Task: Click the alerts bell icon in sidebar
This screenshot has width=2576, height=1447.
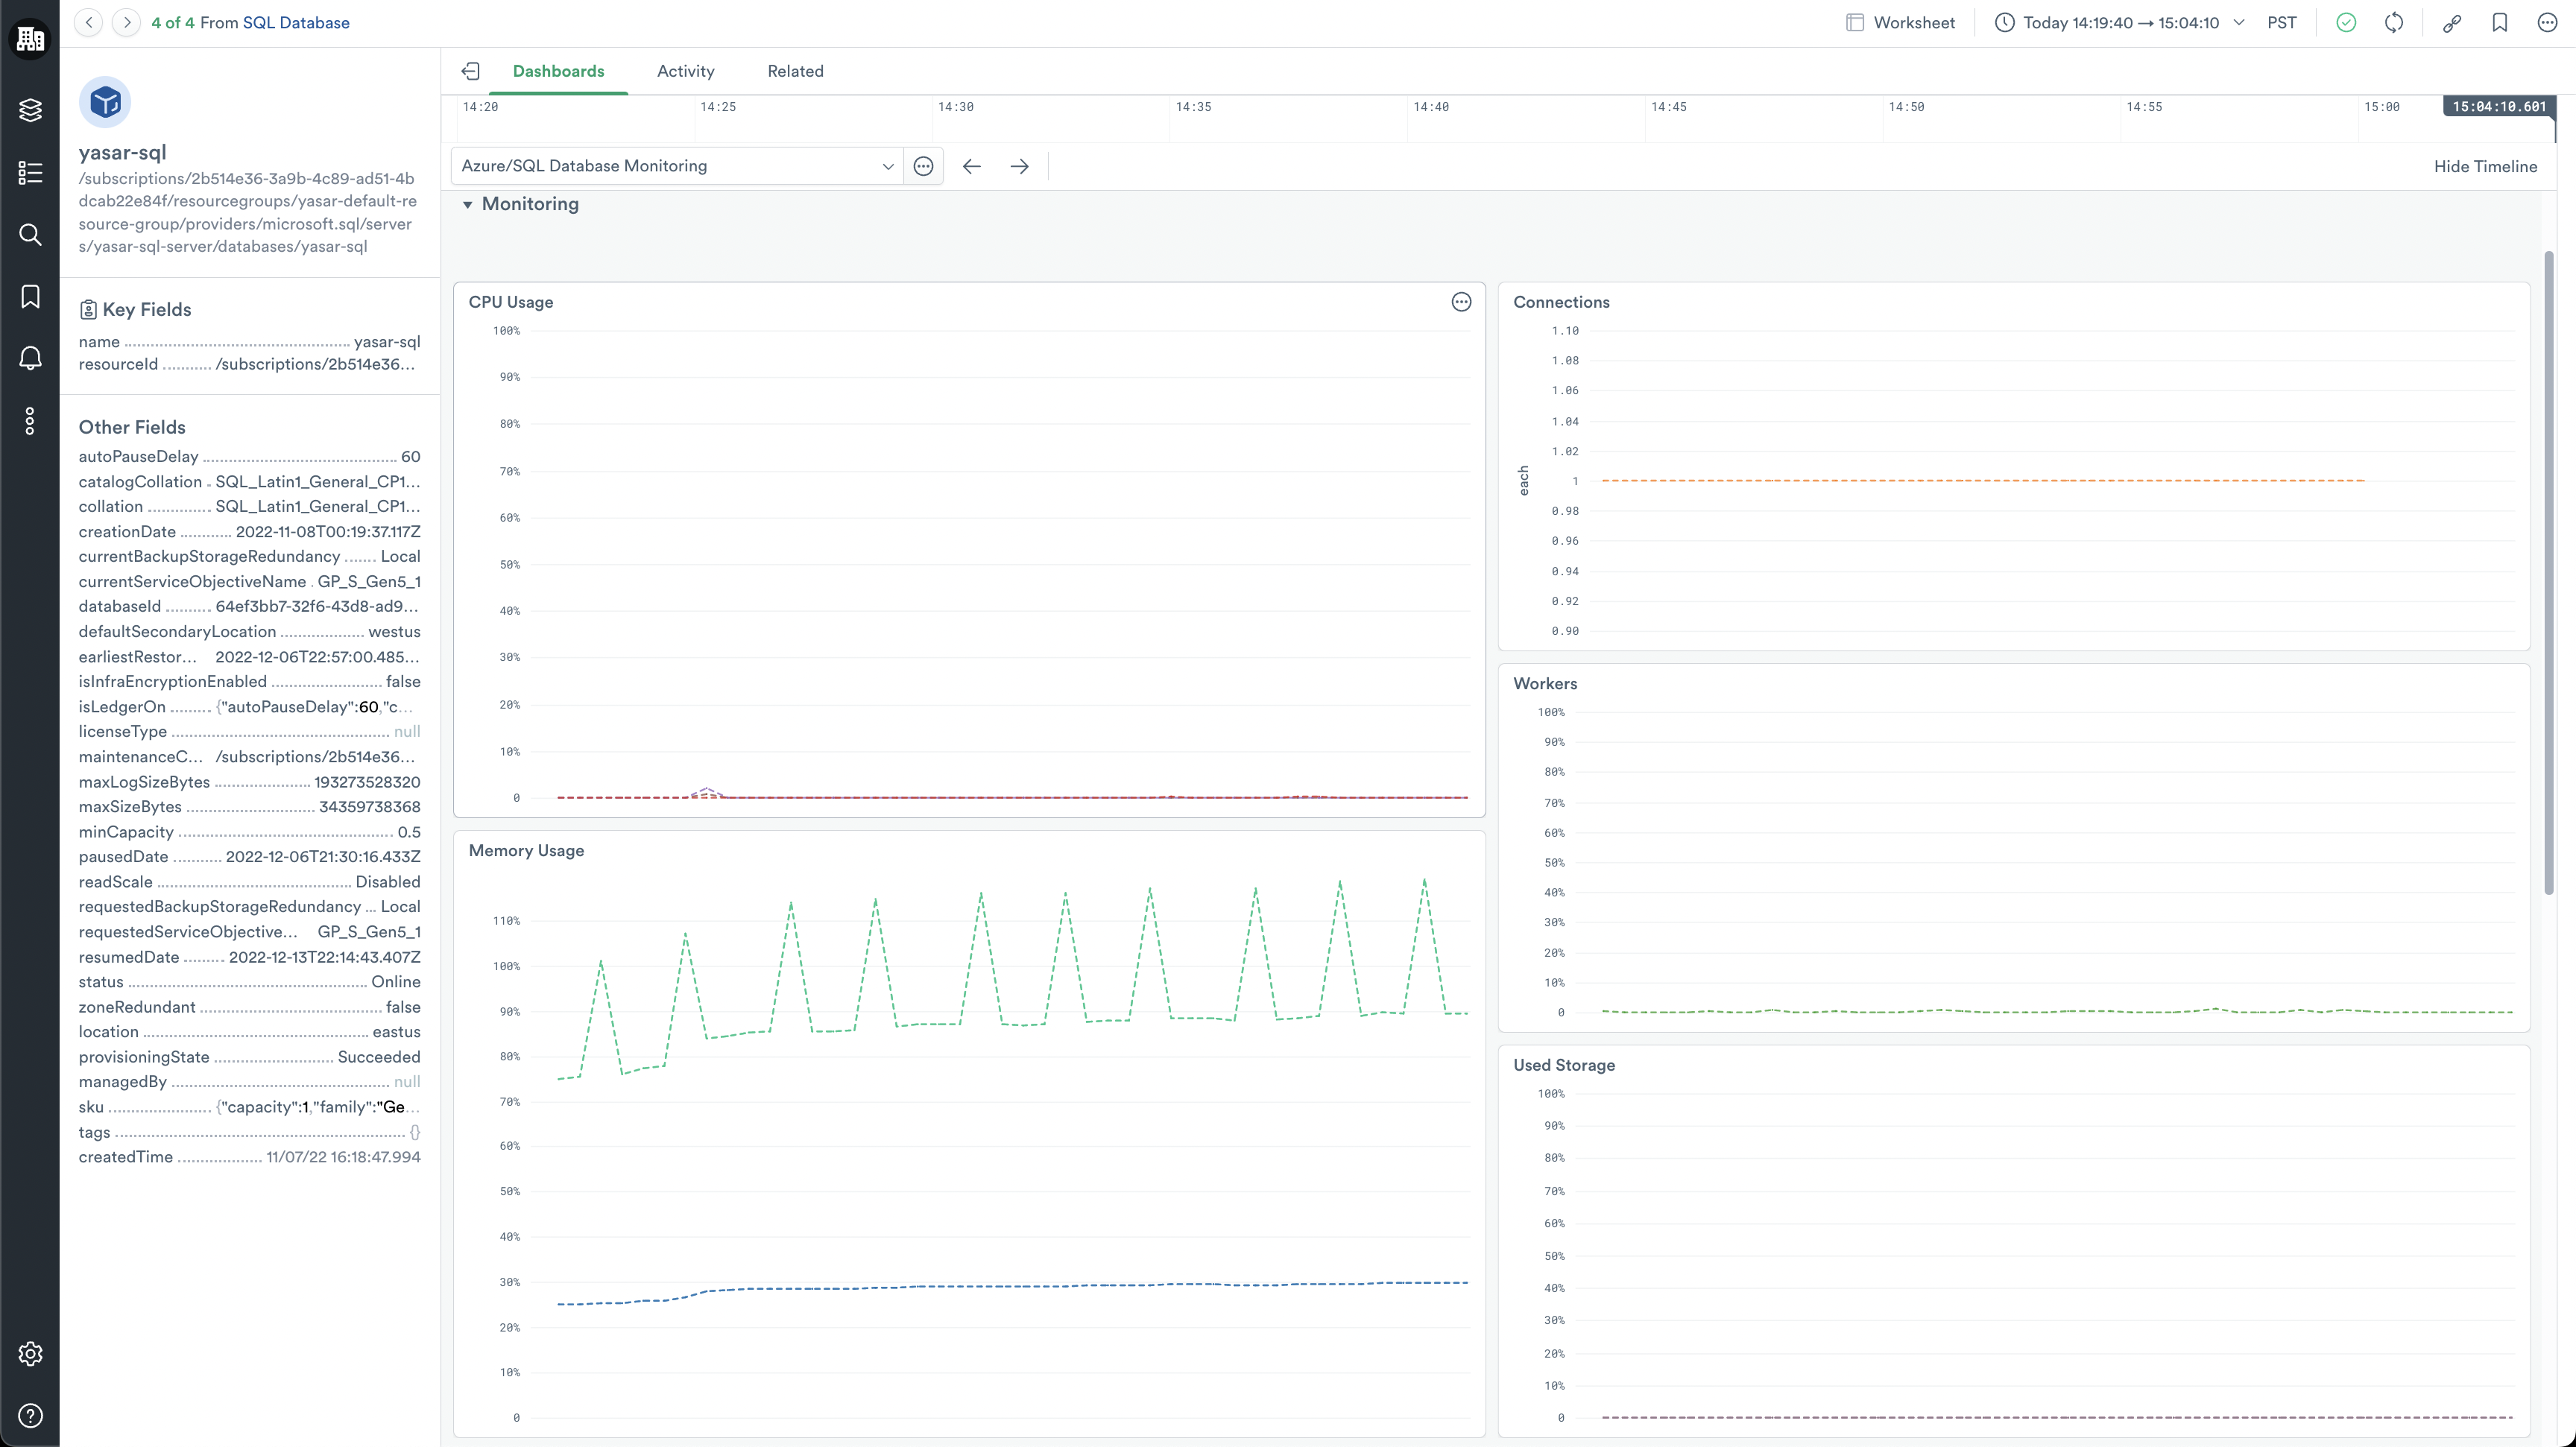Action: (30, 358)
